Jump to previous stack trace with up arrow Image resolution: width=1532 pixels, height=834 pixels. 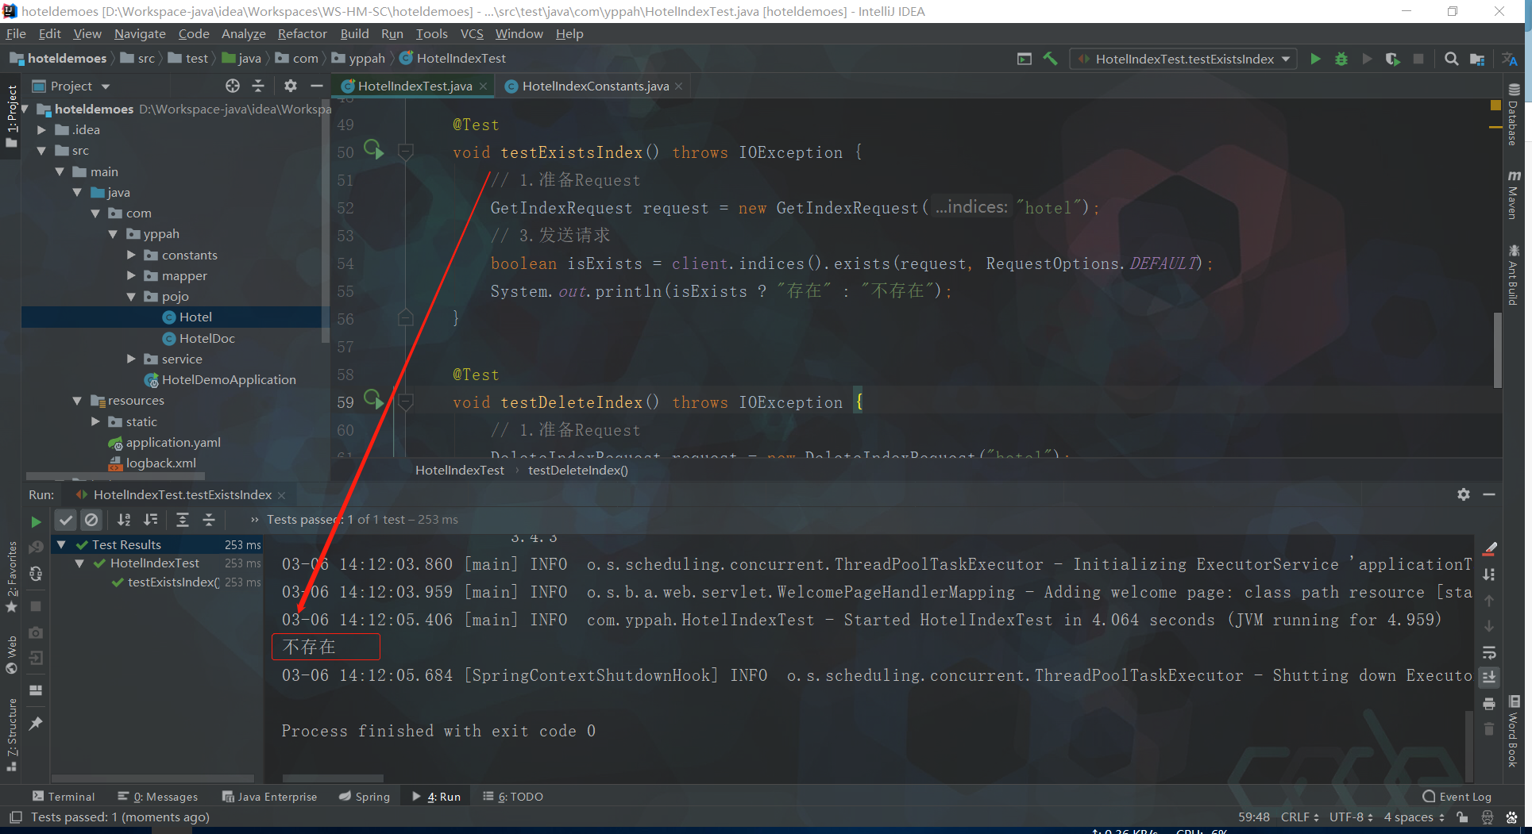(1489, 601)
